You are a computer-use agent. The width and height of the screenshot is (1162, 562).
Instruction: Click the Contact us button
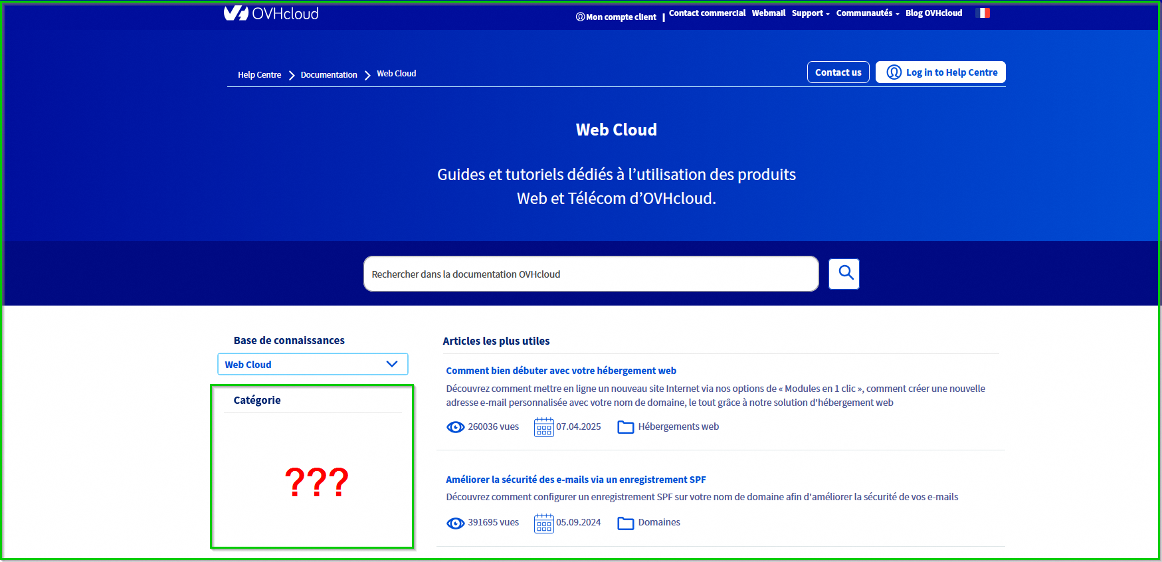click(x=838, y=72)
